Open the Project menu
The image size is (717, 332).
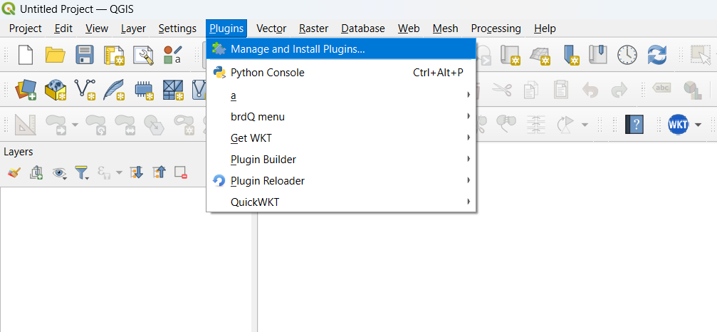click(26, 28)
